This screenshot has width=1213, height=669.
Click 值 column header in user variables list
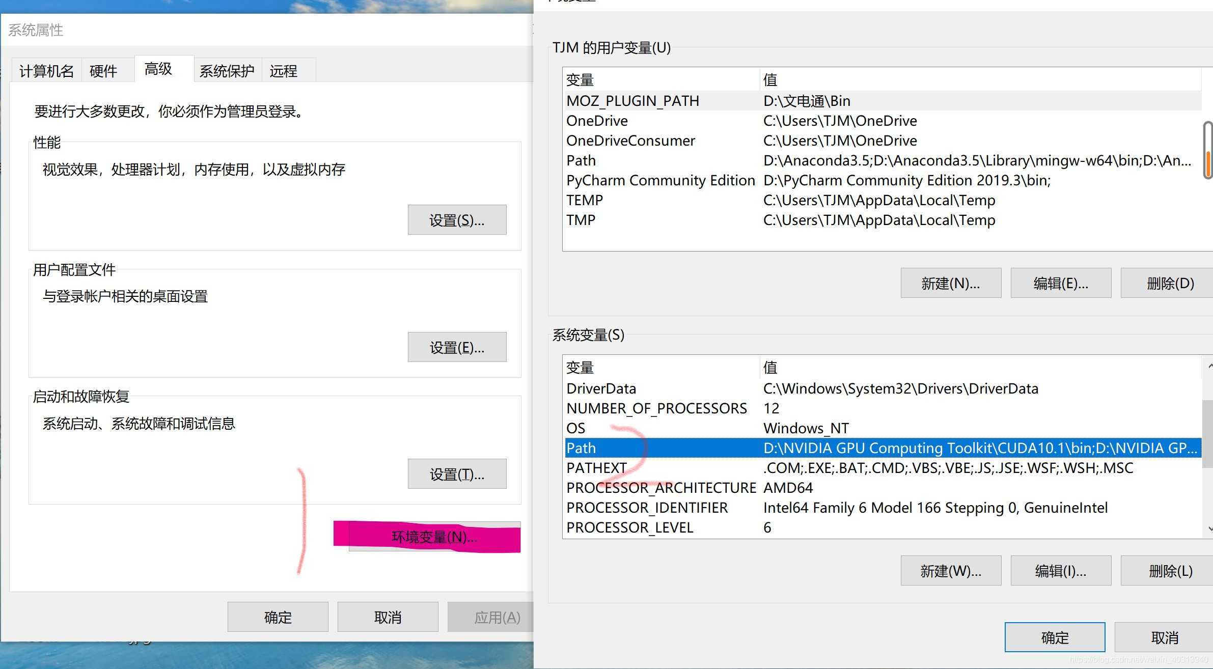click(981, 80)
